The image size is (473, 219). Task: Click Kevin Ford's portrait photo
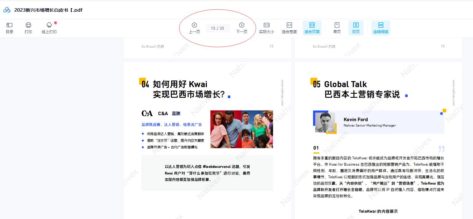point(325,122)
